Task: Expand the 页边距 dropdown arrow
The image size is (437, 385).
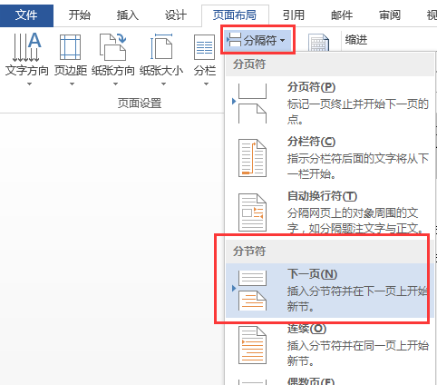Action: tap(72, 84)
